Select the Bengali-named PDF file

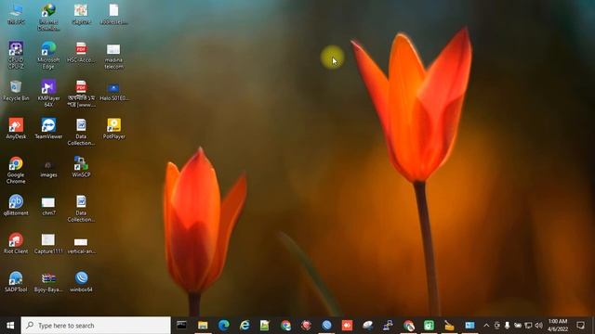81,94
